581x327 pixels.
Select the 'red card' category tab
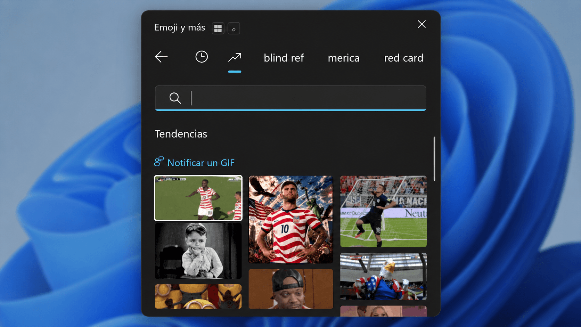tap(404, 58)
